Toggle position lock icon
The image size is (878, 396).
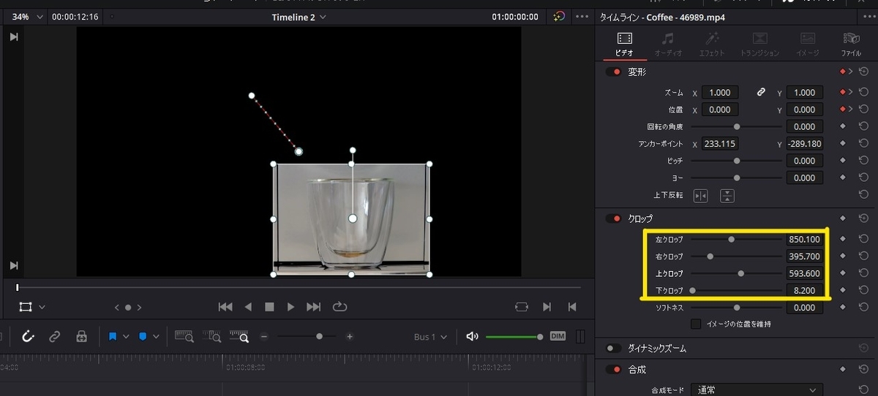(x=81, y=337)
